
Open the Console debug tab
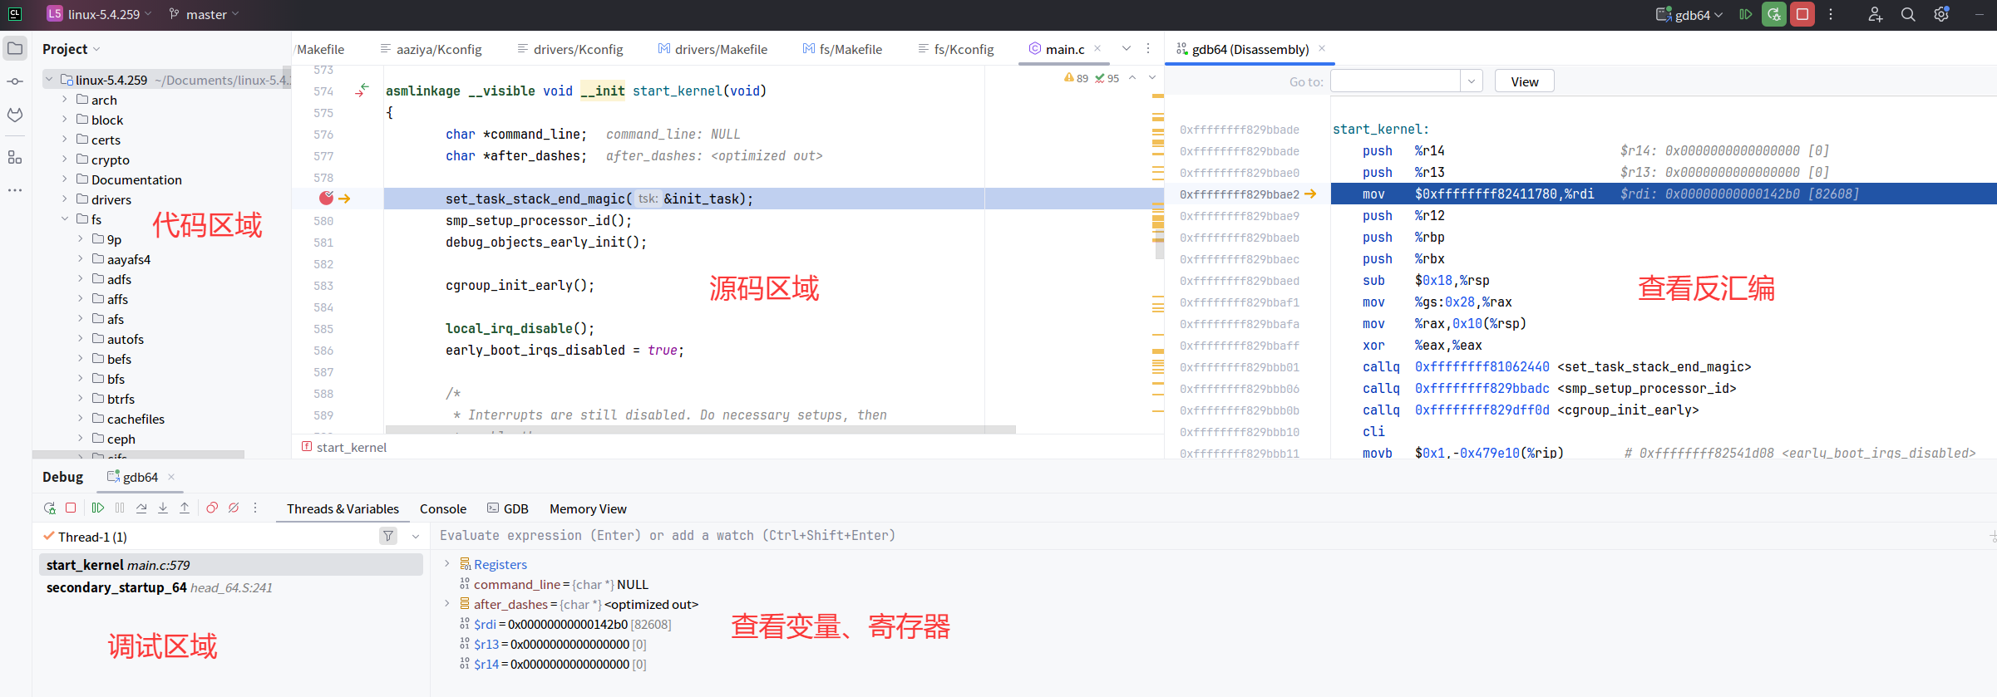click(x=443, y=508)
